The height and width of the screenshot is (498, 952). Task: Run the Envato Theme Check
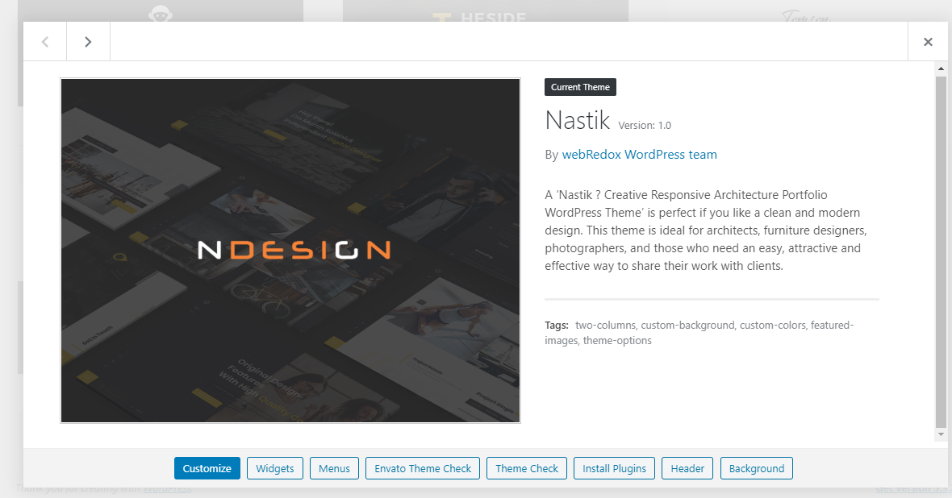tap(423, 468)
